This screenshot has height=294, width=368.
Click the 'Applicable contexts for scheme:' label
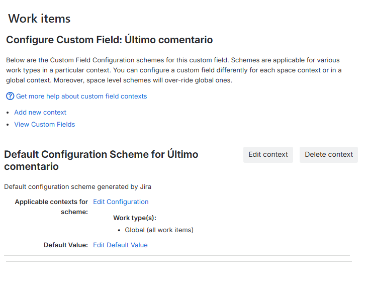pos(51,207)
